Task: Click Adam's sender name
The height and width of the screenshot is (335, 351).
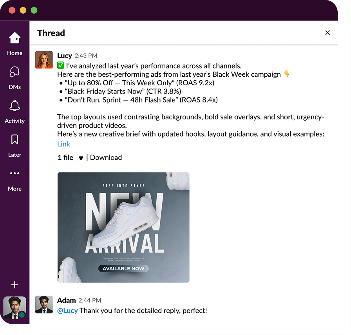Action: click(x=66, y=300)
